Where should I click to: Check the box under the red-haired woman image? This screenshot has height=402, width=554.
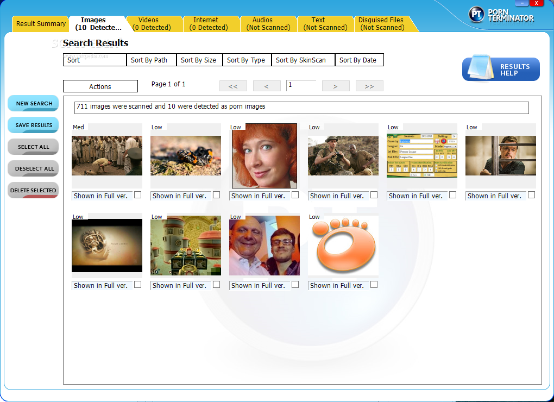295,195
